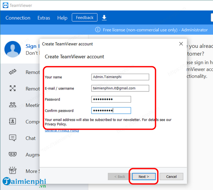Click the Your name input field
Image resolution: width=213 pixels, height=190 pixels.
(x=120, y=77)
